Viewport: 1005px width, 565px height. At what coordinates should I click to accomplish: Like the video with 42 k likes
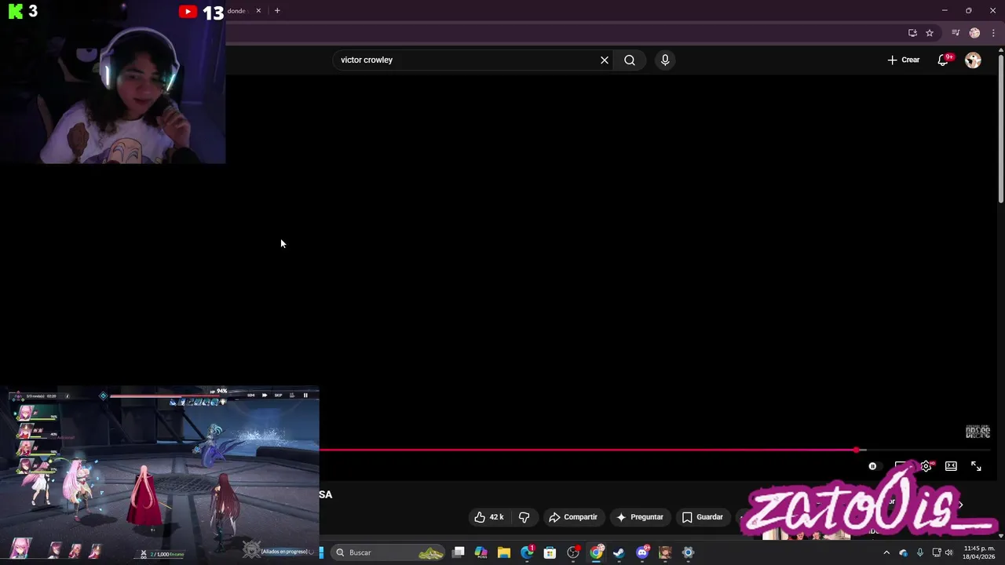488,517
